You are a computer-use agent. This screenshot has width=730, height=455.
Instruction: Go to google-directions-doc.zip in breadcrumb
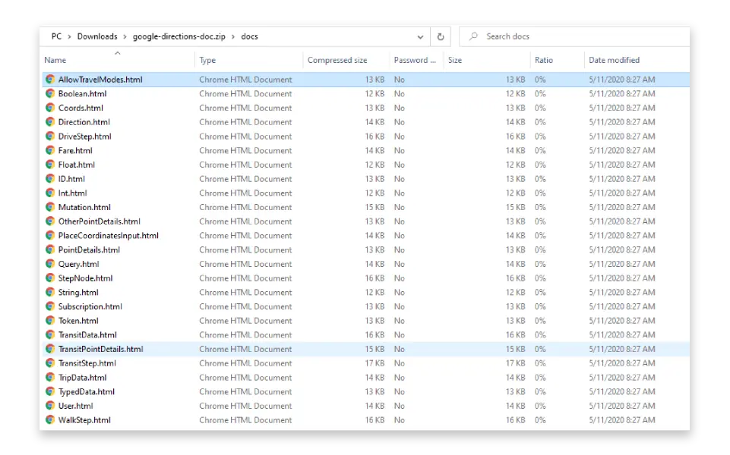(179, 36)
